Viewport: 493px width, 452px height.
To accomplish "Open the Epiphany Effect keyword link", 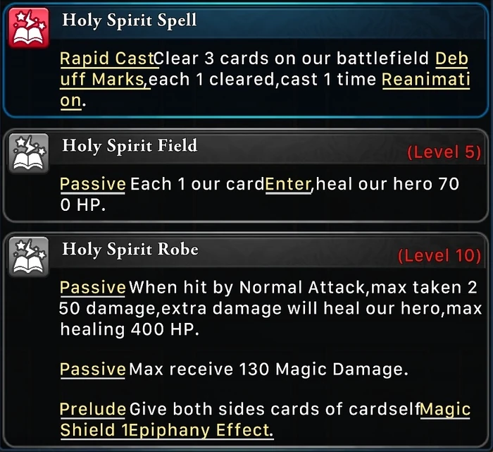I will coord(199,430).
